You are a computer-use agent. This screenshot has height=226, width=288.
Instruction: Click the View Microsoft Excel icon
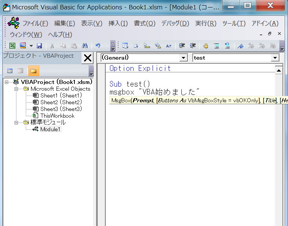[x=12, y=46]
